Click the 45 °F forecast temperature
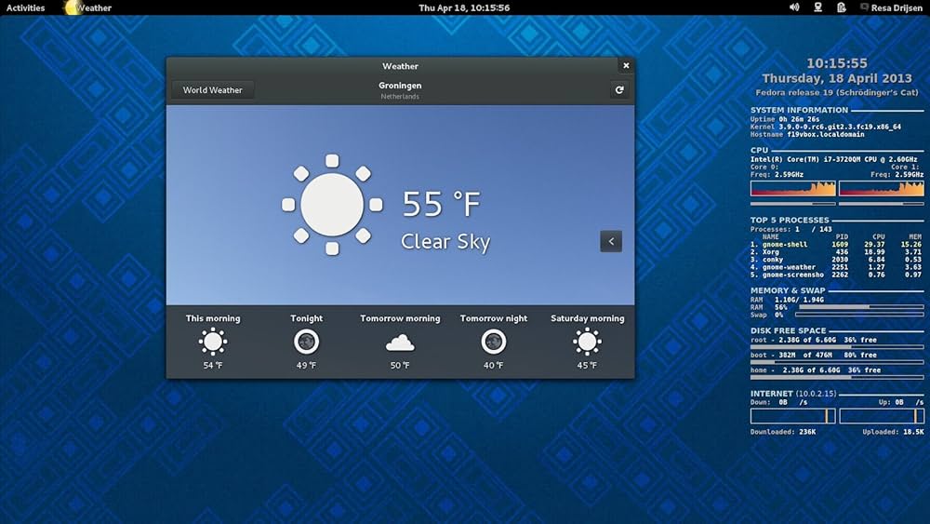The image size is (930, 524). click(x=587, y=366)
